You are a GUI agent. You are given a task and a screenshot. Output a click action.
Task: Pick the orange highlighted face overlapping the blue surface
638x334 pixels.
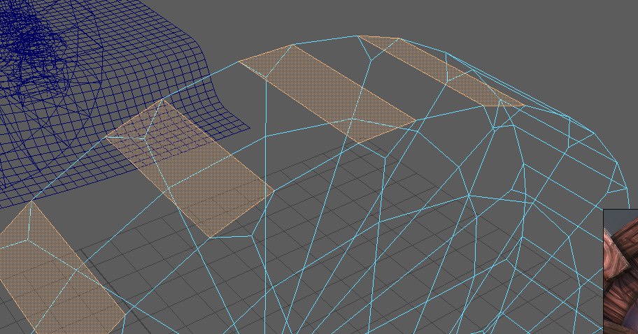(189, 168)
